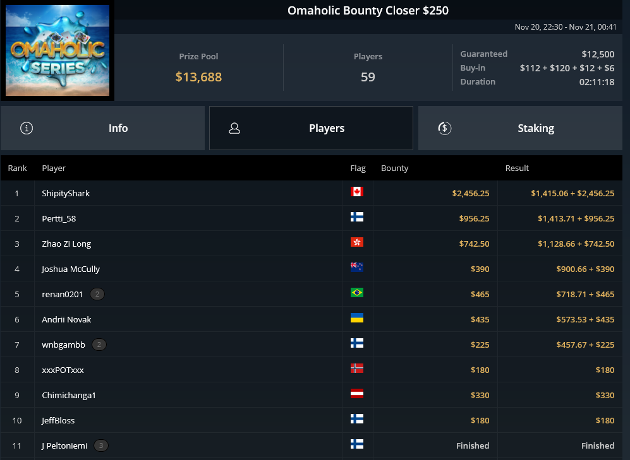Click Finland flag in Pertti_58 row

(x=357, y=217)
